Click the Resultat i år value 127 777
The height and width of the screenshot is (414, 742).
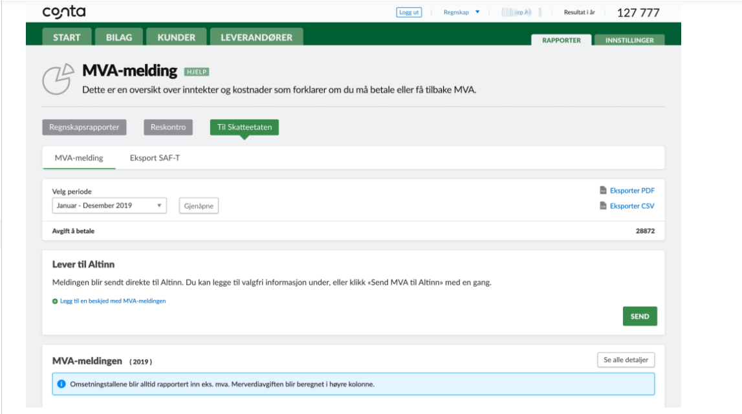(638, 13)
